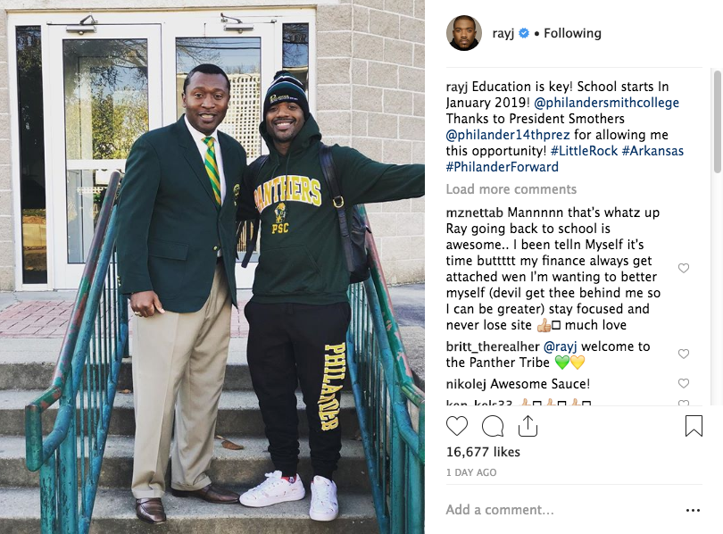This screenshot has width=723, height=534.
Task: Click rayj username in the post header
Action: coord(503,33)
